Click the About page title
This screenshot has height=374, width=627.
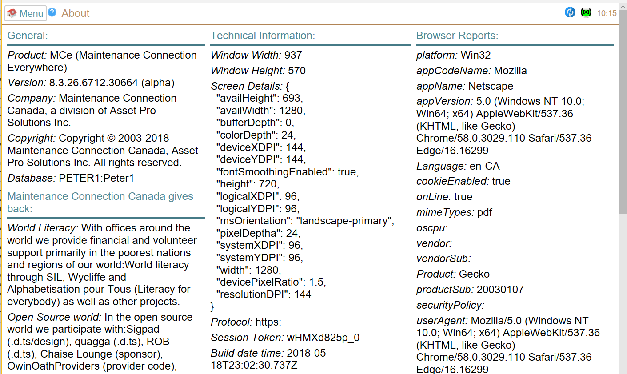pyautogui.click(x=76, y=13)
